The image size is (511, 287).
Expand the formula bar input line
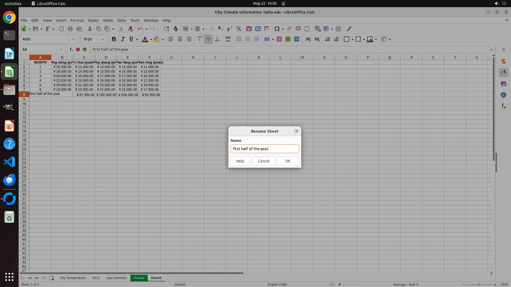(x=492, y=49)
